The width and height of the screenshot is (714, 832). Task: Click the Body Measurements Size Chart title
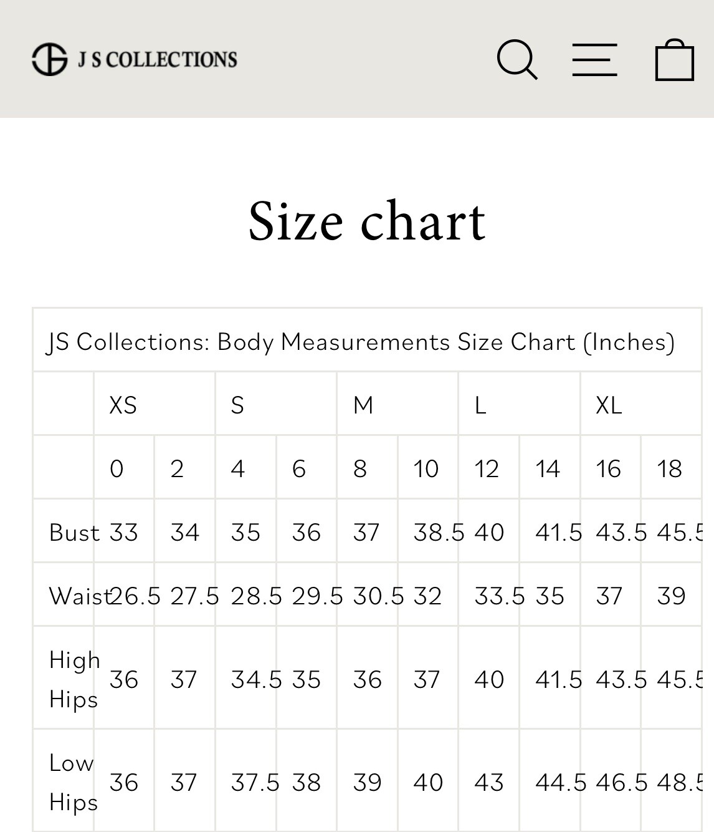click(361, 342)
